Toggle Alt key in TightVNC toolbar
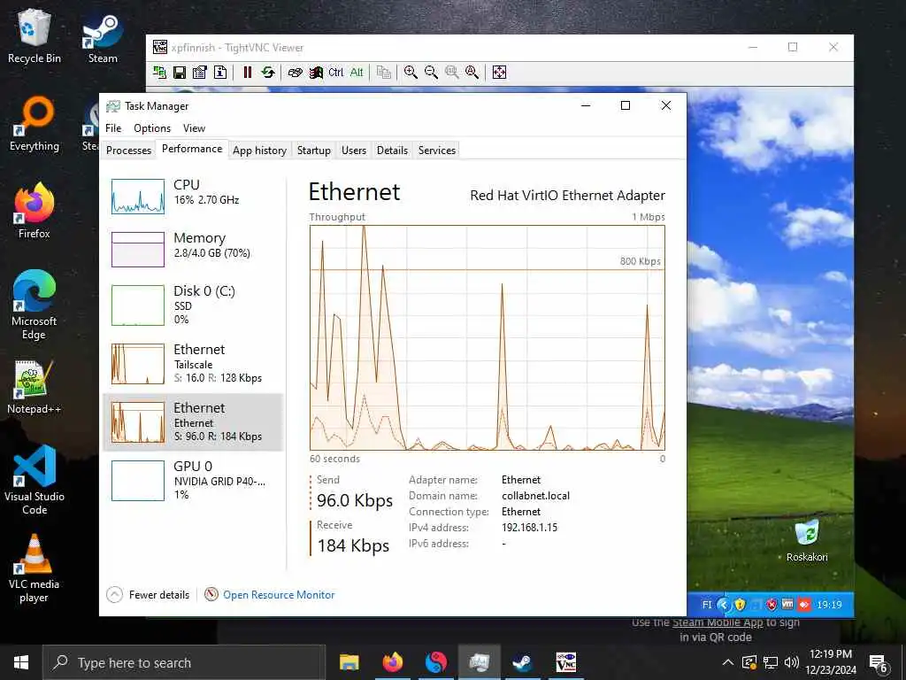Image resolution: width=906 pixels, height=680 pixels. pos(357,73)
